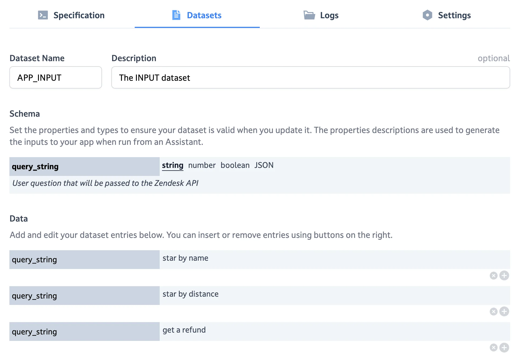Image resolution: width=519 pixels, height=361 pixels.
Task: Add a new entry after "star by distance"
Action: (x=504, y=312)
